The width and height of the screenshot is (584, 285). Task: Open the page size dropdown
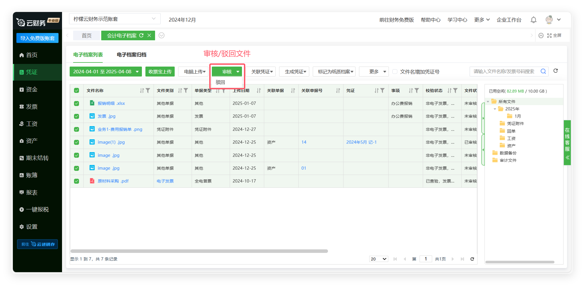378,259
